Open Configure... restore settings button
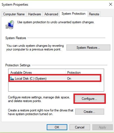This screenshot has width=114, height=133. [90, 99]
